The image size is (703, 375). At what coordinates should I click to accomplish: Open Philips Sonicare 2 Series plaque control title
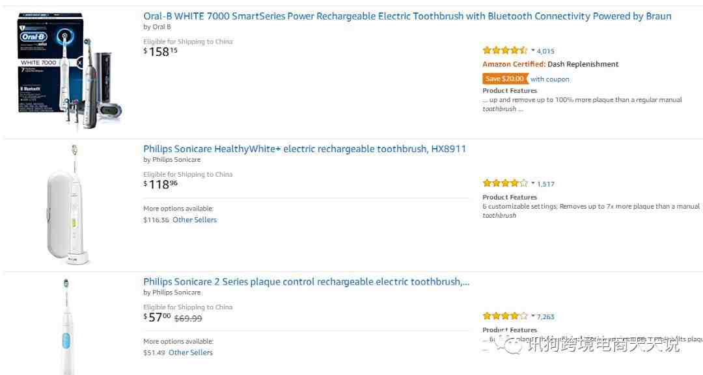[x=306, y=281]
